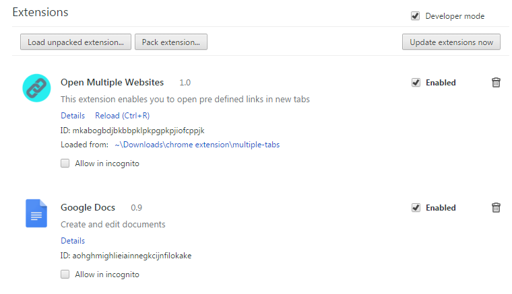Open the multiple-tabs Loaded from folder path

point(197,144)
